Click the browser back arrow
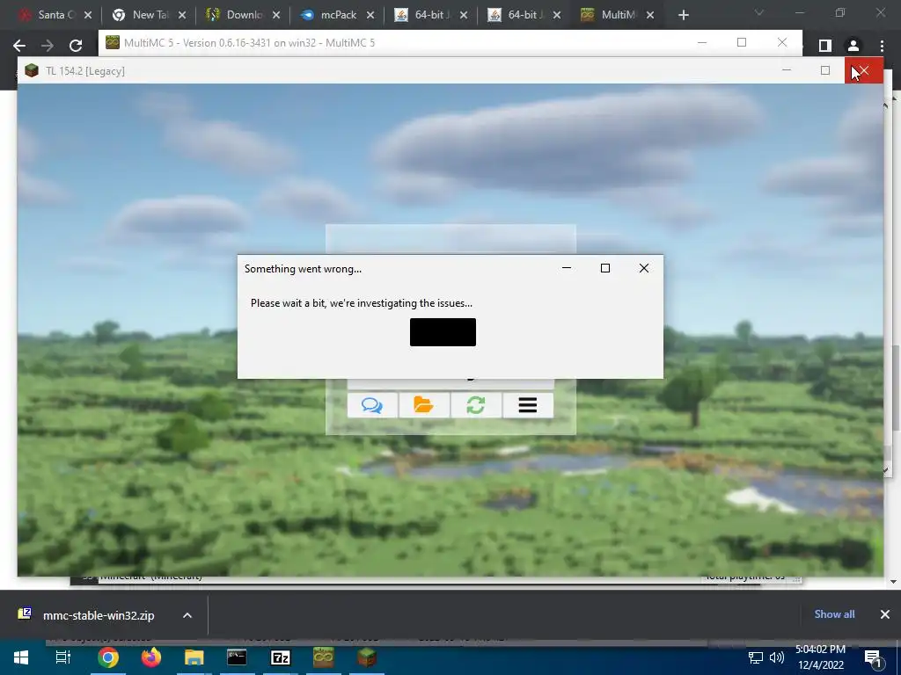Viewport: 901px width, 675px height. [19, 46]
